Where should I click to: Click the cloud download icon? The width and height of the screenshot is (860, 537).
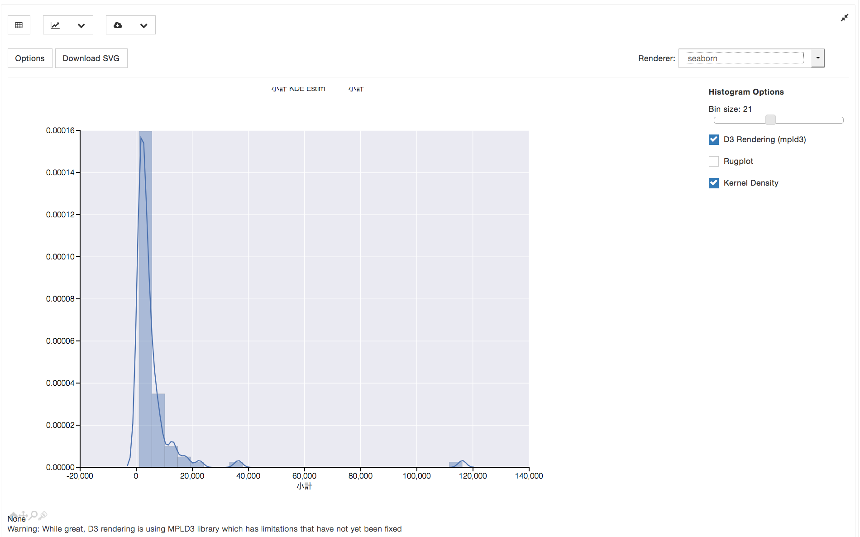click(118, 25)
